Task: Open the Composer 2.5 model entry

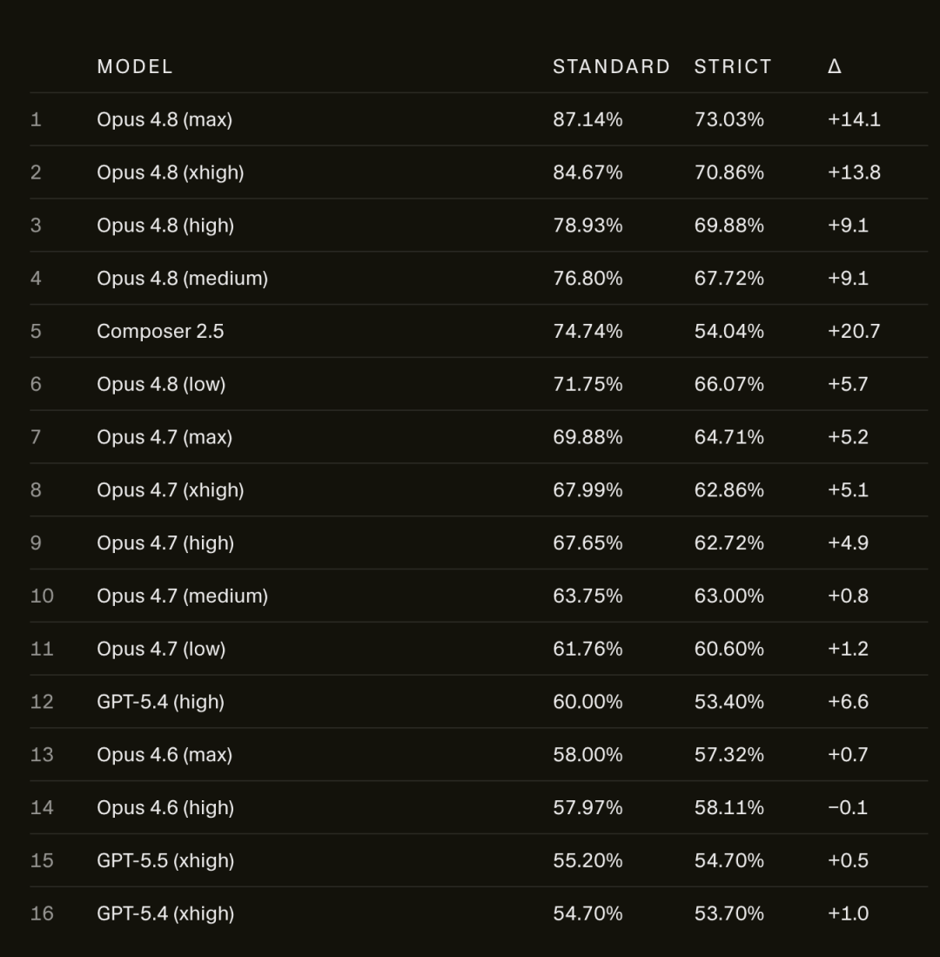Action: click(160, 332)
